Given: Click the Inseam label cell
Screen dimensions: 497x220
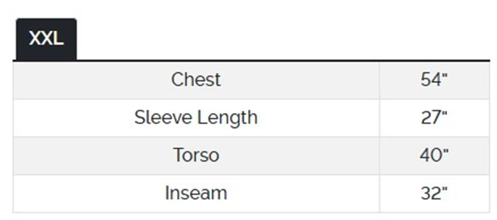Looking at the screenshot, I should [x=196, y=193].
